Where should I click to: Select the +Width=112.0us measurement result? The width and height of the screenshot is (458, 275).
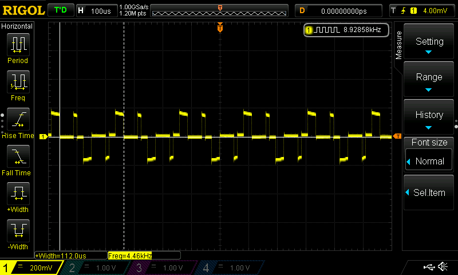pos(70,256)
